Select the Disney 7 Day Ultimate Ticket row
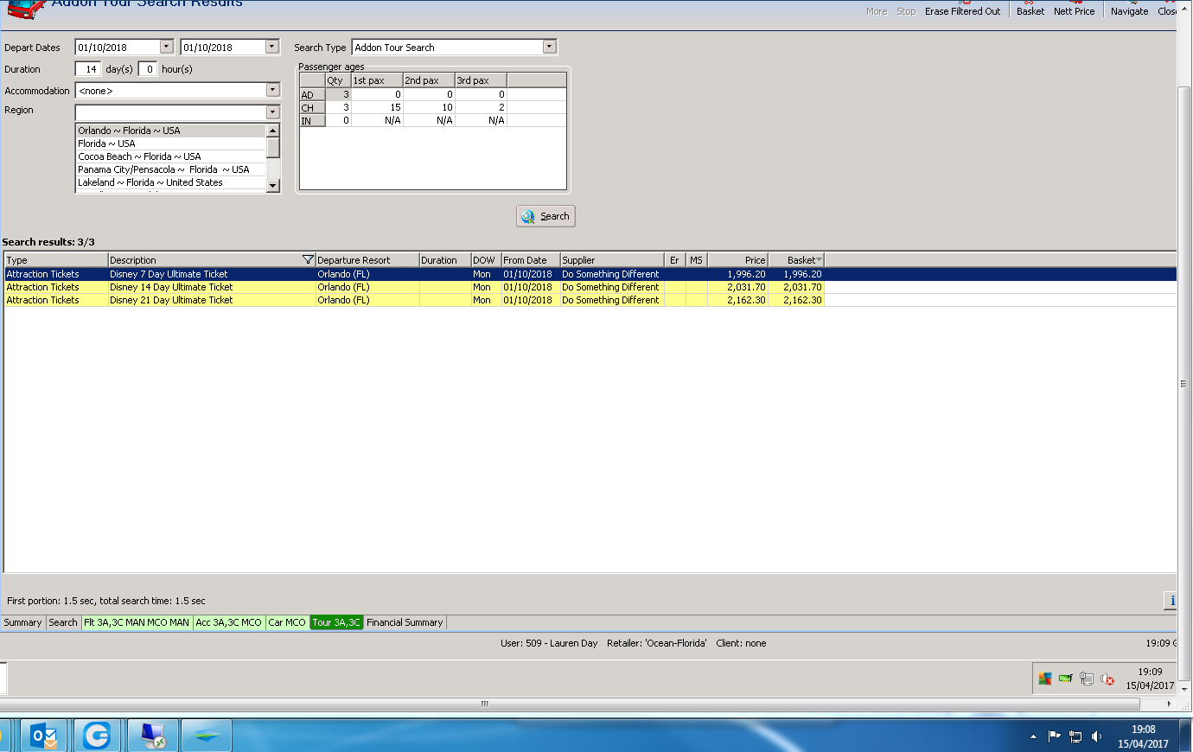 (590, 274)
